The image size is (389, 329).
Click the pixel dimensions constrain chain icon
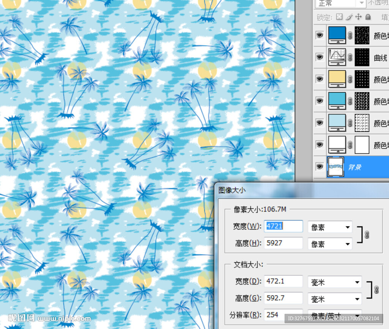pos(367,235)
